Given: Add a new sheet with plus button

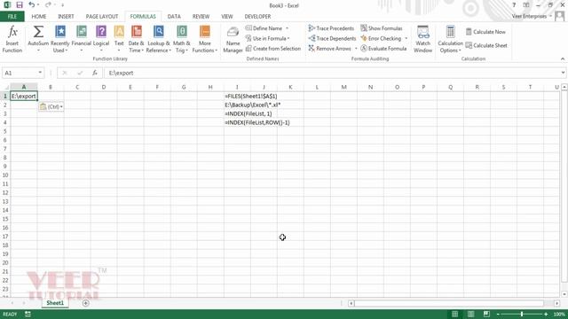Looking at the screenshot, I should pos(85,303).
